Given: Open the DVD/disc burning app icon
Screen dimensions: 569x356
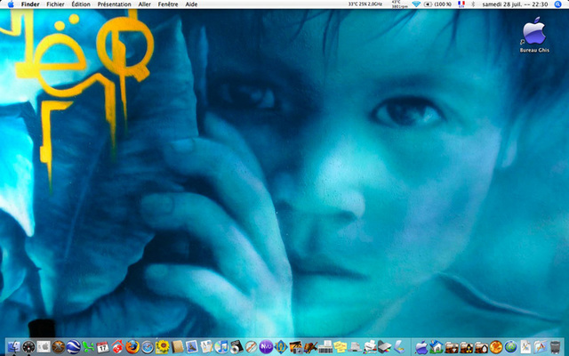Looking at the screenshot, I should (236, 347).
